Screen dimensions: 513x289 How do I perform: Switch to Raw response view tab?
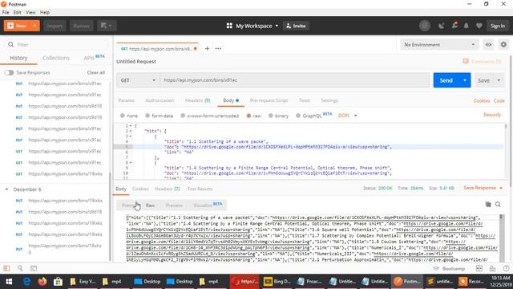(150, 206)
